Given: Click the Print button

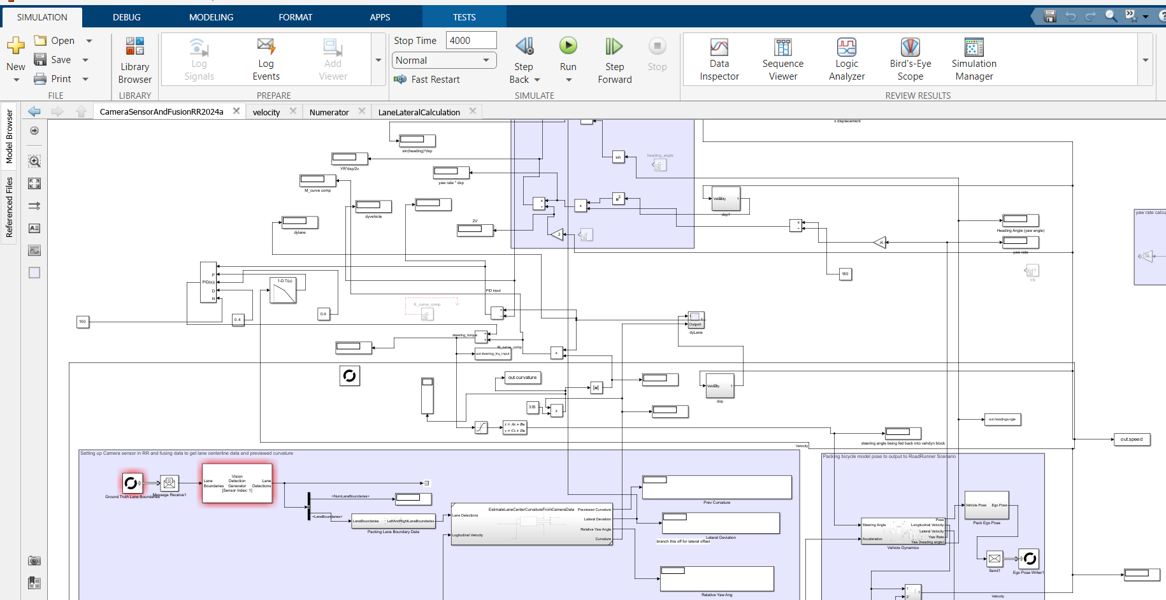Looking at the screenshot, I should (52, 79).
